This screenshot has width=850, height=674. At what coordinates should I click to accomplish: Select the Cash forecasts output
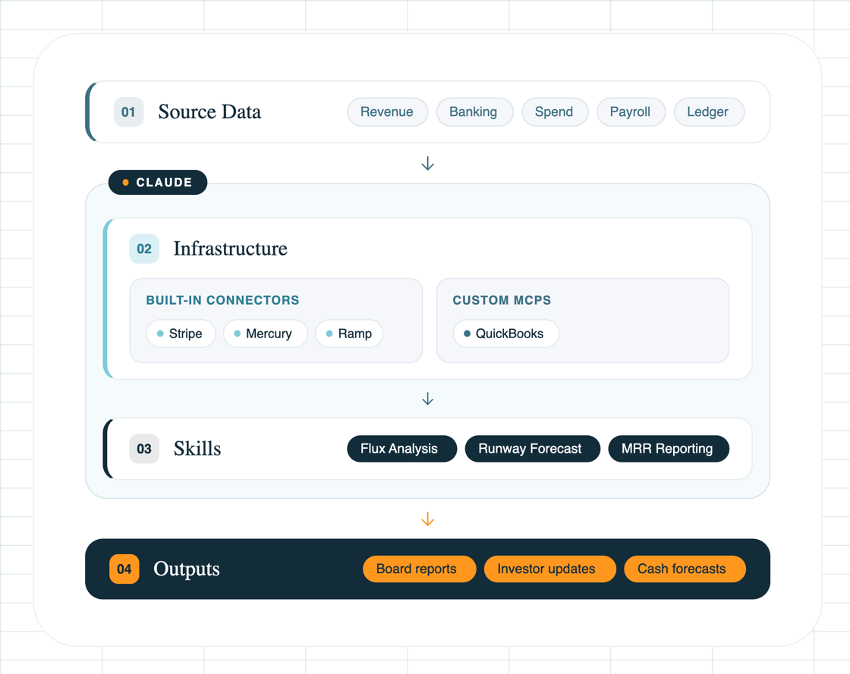coord(685,569)
